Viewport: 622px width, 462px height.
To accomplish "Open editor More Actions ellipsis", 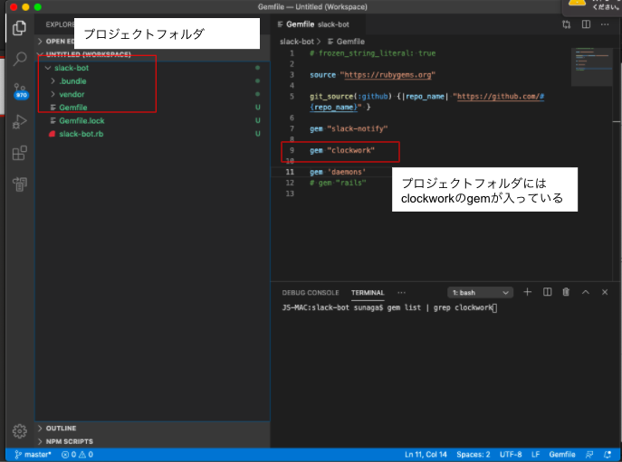I will coord(605,24).
